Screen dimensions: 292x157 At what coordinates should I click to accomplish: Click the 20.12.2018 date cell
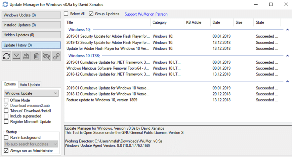(222, 94)
